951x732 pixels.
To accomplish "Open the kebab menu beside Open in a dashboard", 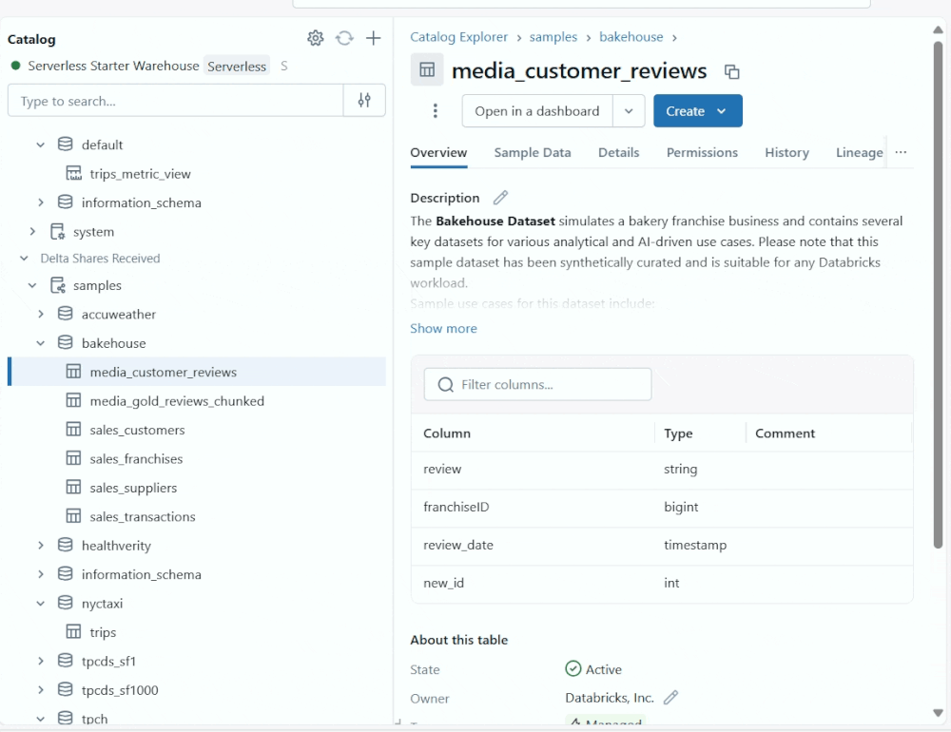I will pos(436,111).
